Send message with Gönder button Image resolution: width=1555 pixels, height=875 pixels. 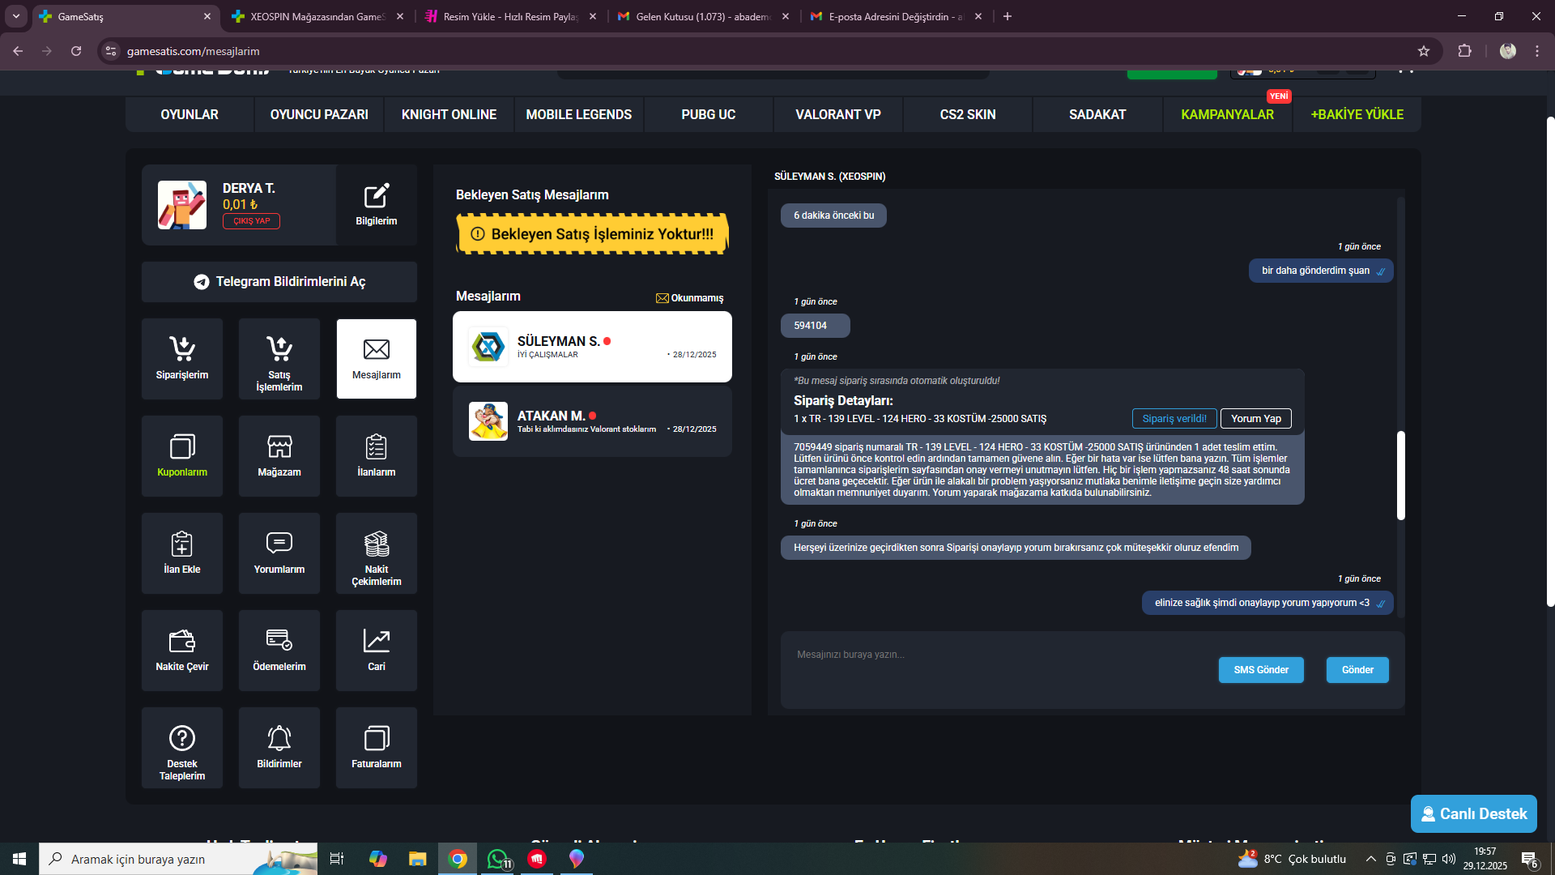(1357, 670)
